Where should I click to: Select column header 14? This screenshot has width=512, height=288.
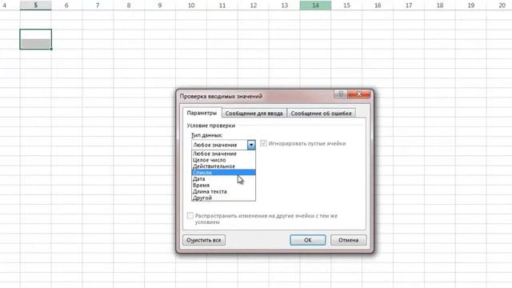[x=315, y=6]
